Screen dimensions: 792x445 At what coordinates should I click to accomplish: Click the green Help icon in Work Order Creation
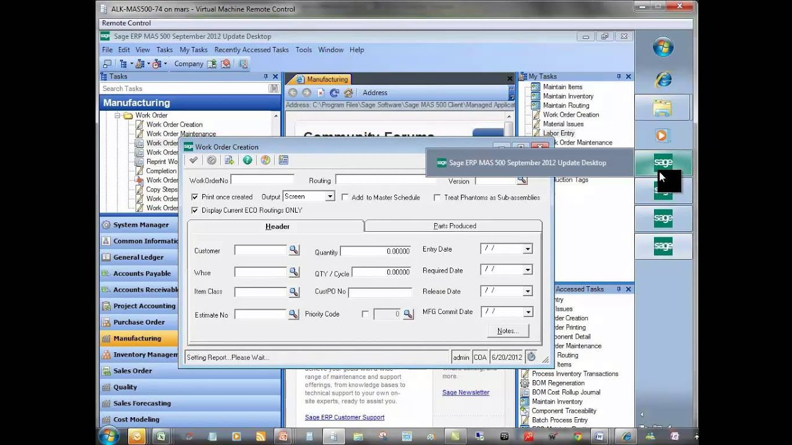pos(247,160)
